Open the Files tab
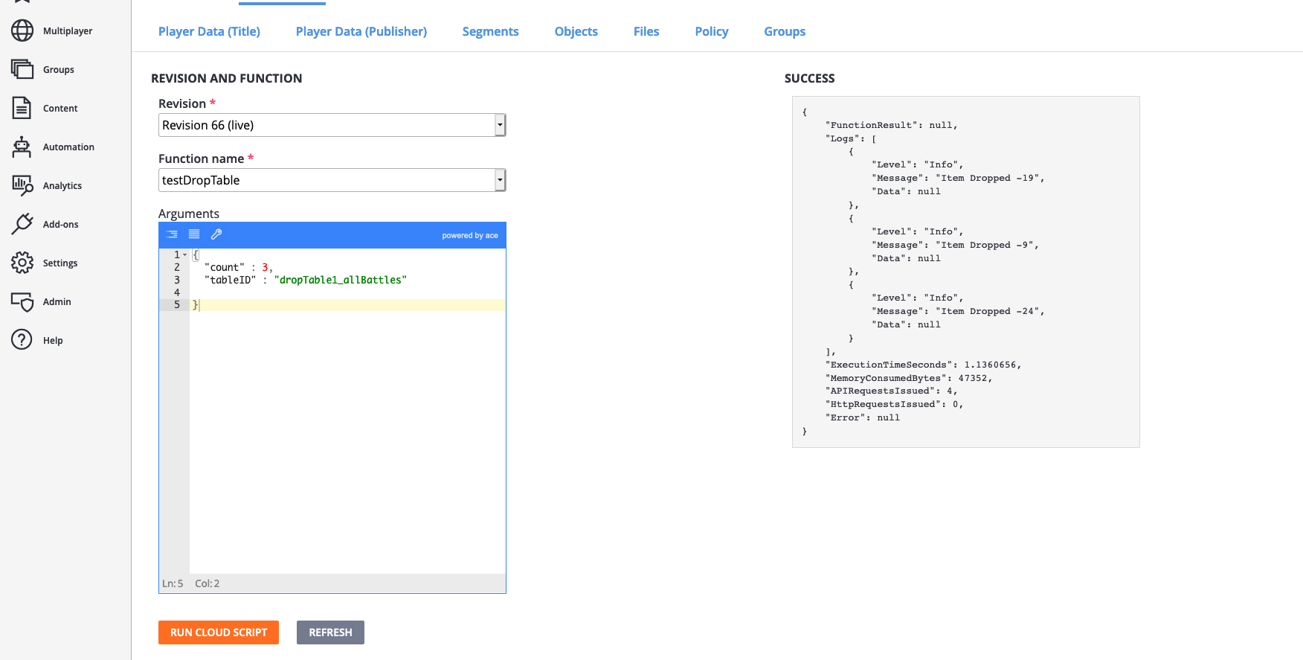Screen dimensions: 1303x660 click(646, 31)
